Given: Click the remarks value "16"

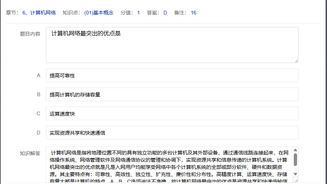Looking at the screenshot, I should click(x=193, y=13).
